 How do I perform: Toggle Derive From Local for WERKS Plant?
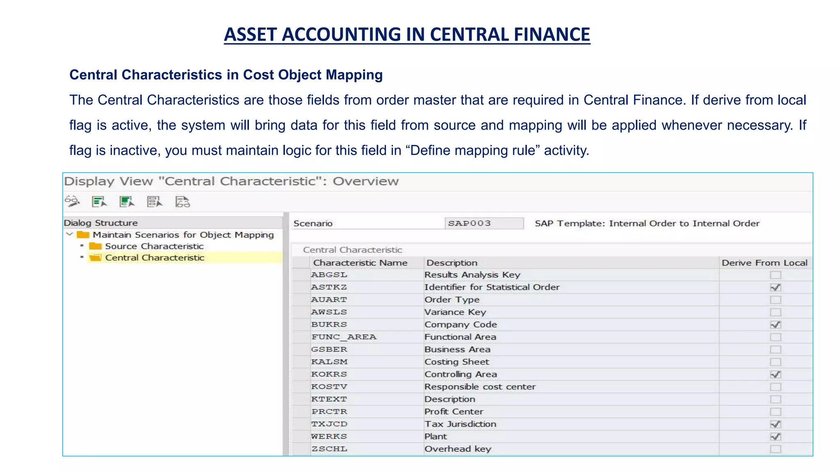coord(775,436)
